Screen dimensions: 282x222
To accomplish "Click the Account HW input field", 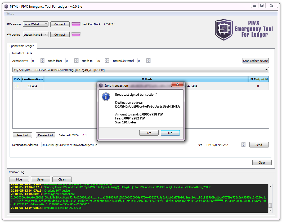I will coord(36,61).
